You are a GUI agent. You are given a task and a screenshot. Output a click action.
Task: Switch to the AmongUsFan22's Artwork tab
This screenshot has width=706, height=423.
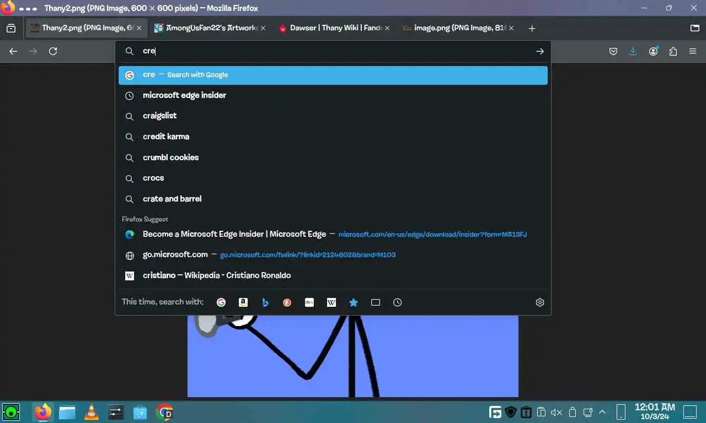(210, 28)
